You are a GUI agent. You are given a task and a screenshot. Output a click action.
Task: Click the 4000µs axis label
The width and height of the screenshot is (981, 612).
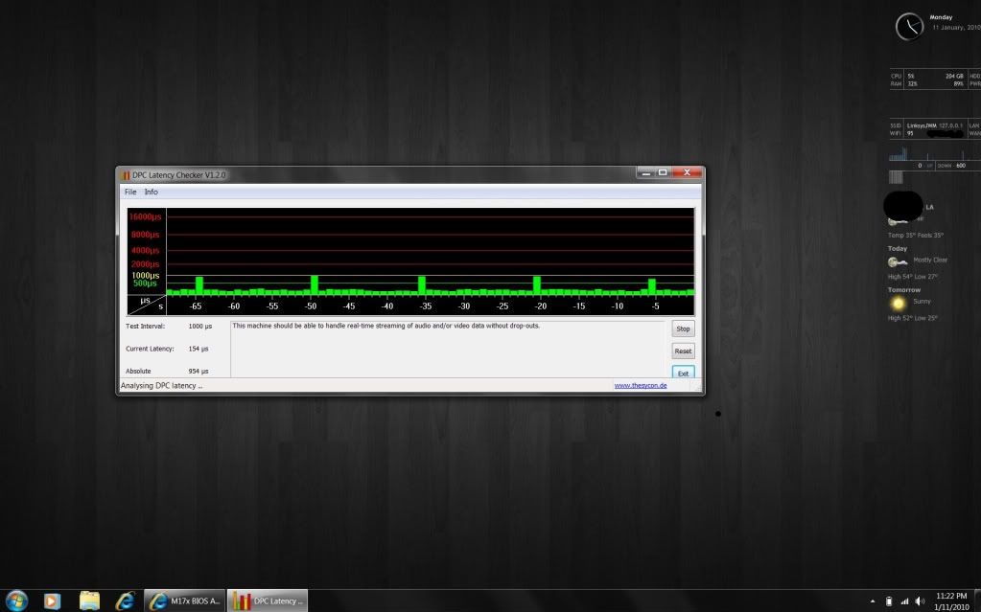[145, 250]
